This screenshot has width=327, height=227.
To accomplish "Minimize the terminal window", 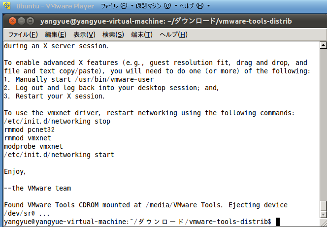I will point(22,21).
